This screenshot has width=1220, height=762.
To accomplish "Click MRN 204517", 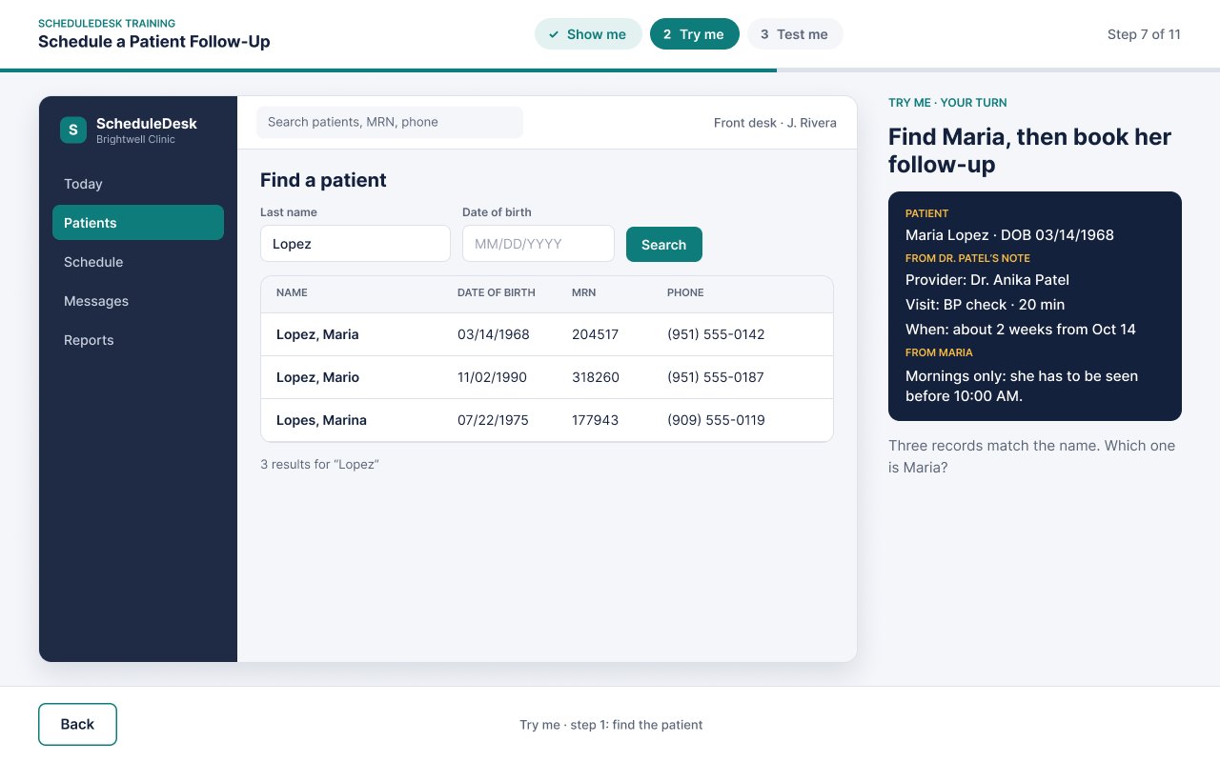I will click(596, 334).
